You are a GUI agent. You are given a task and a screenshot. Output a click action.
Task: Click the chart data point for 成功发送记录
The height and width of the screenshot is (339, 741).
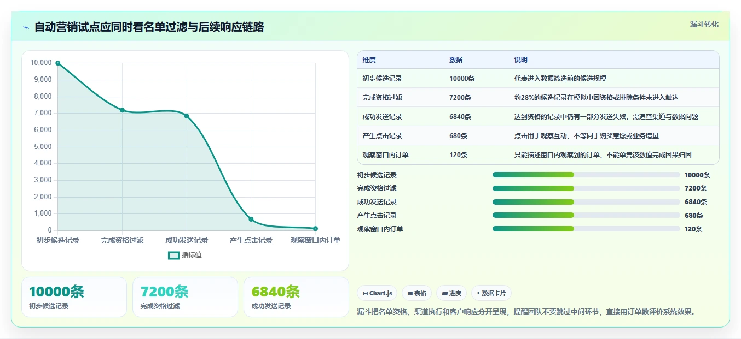pos(187,116)
